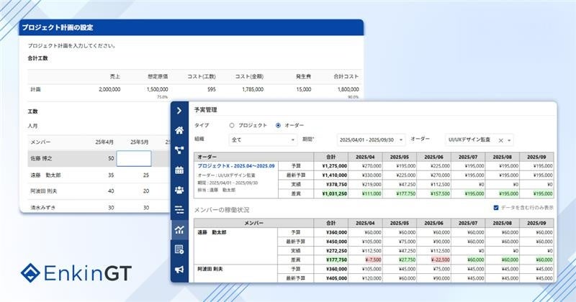Click the コスト(金額) column header
This screenshot has width=576, height=302.
pyautogui.click(x=249, y=76)
